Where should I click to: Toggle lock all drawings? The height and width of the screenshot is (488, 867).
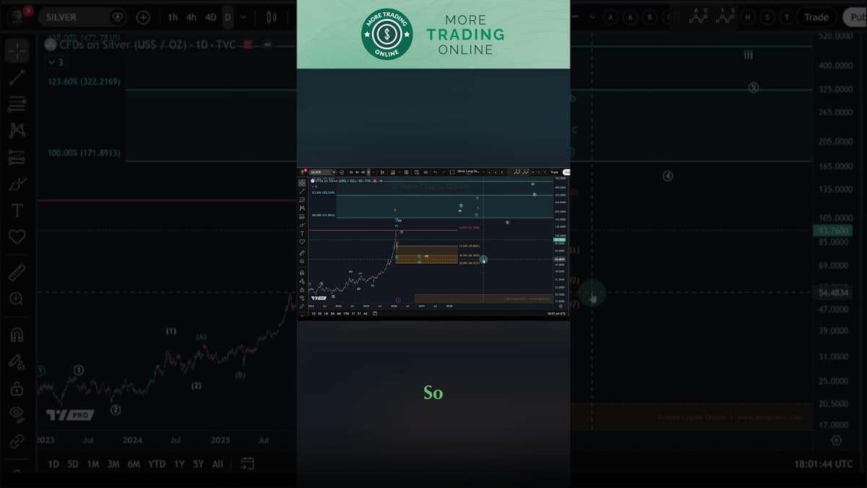tap(17, 388)
